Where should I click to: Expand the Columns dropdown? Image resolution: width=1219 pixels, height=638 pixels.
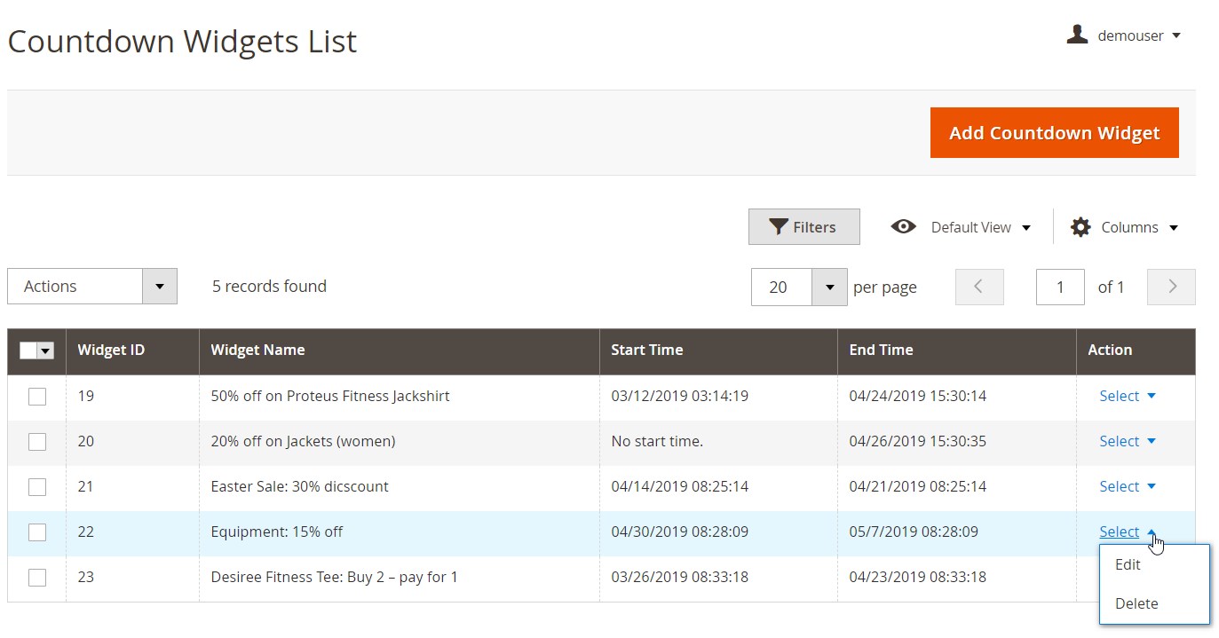pos(1139,227)
